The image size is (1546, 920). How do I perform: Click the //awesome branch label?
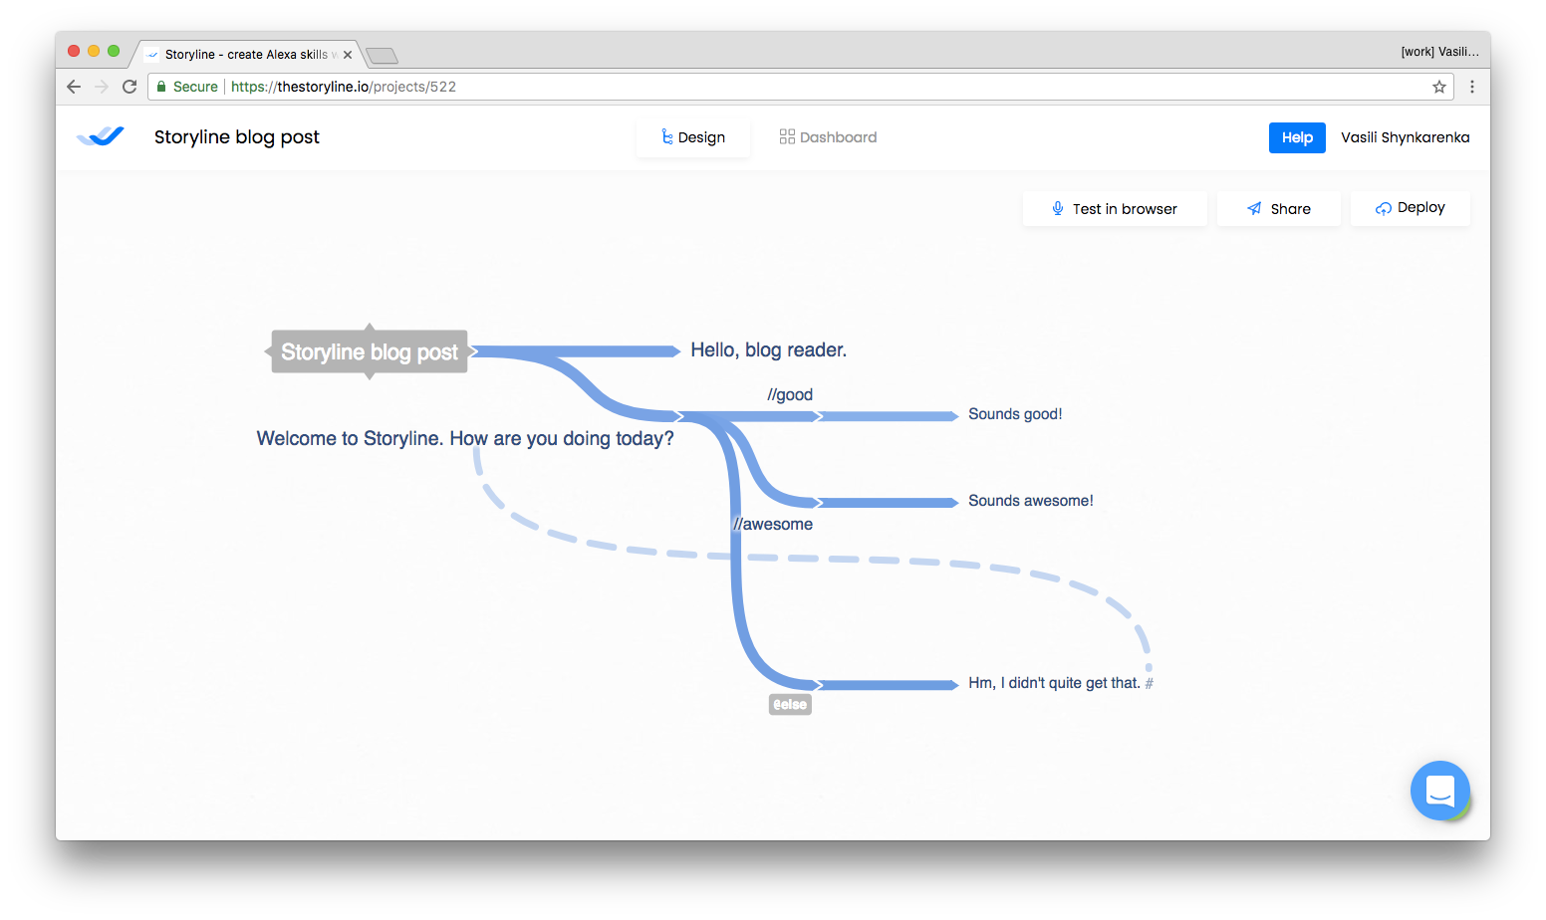pyautogui.click(x=773, y=525)
